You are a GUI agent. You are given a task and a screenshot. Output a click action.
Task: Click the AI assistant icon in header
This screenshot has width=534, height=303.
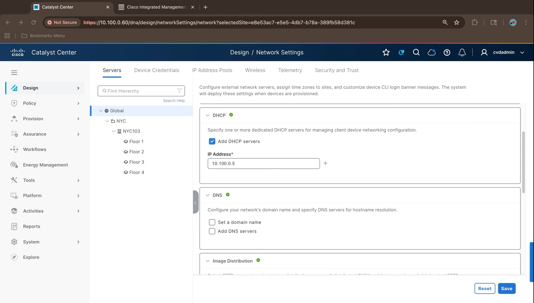point(401,52)
